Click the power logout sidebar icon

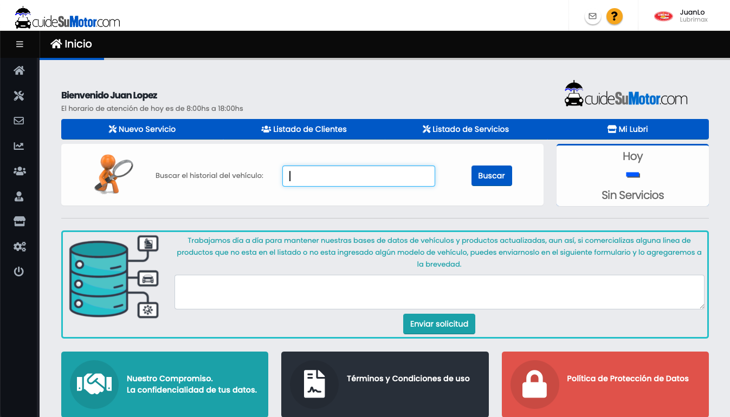click(x=19, y=272)
